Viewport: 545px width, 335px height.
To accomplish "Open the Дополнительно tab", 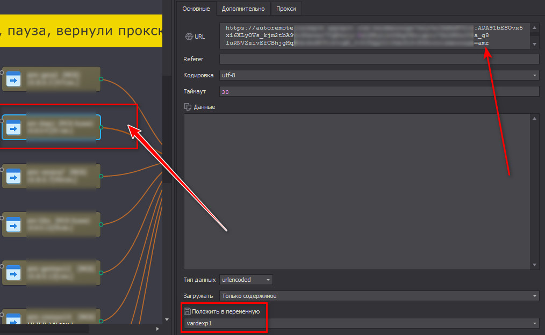I will [243, 8].
